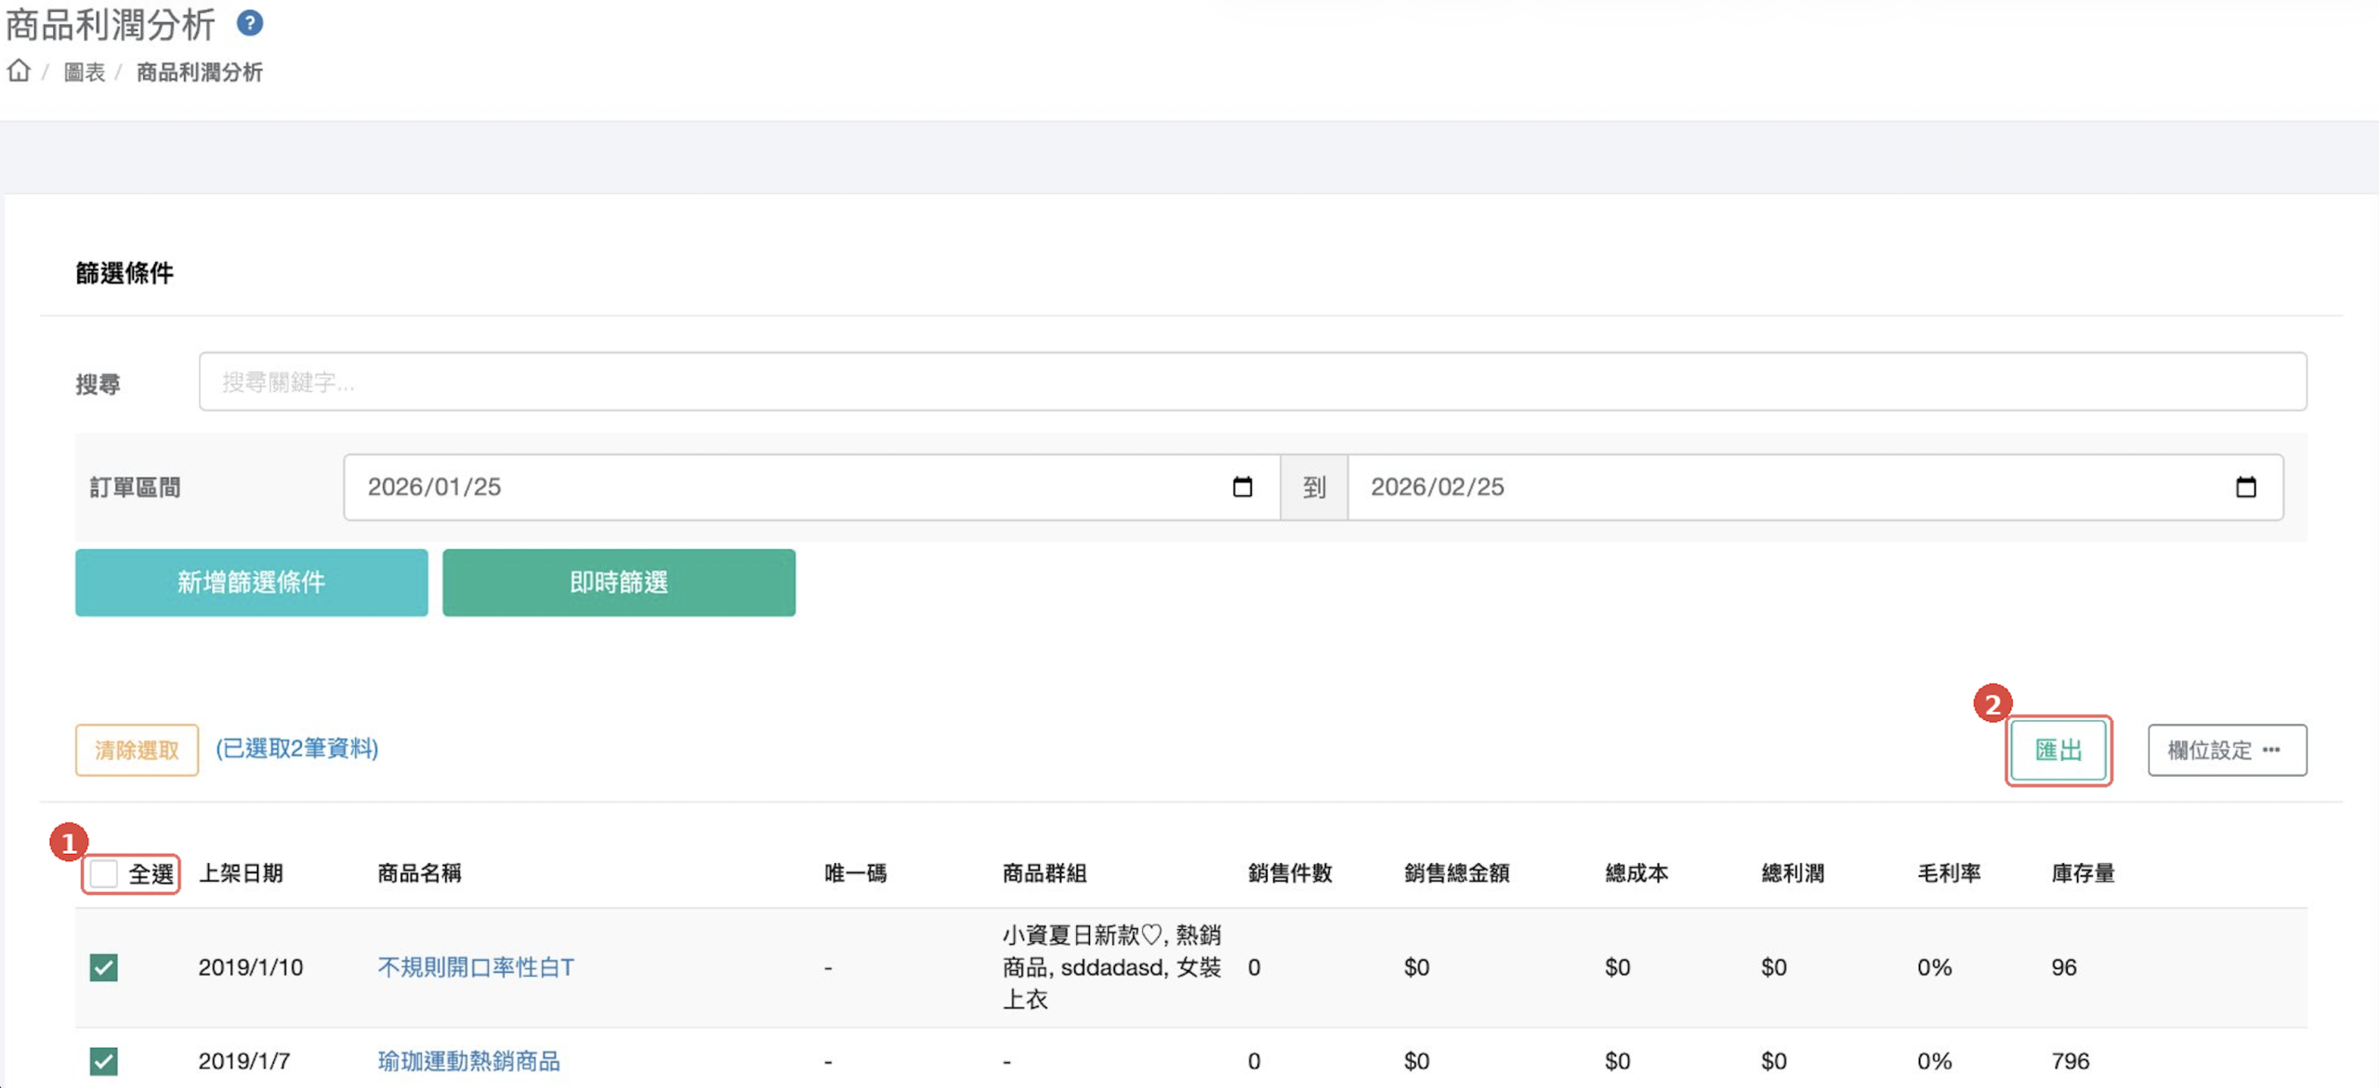This screenshot has width=2379, height=1088.
Task: Click the blue help question mark icon
Action: (249, 23)
